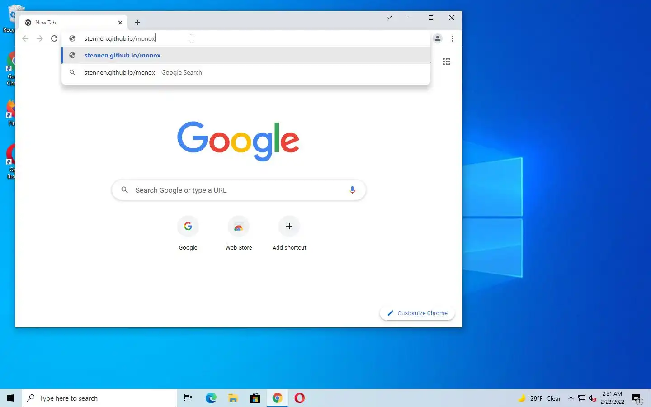Viewport: 651px width, 407px height.
Task: Show hidden system tray icons chevron
Action: (x=571, y=398)
